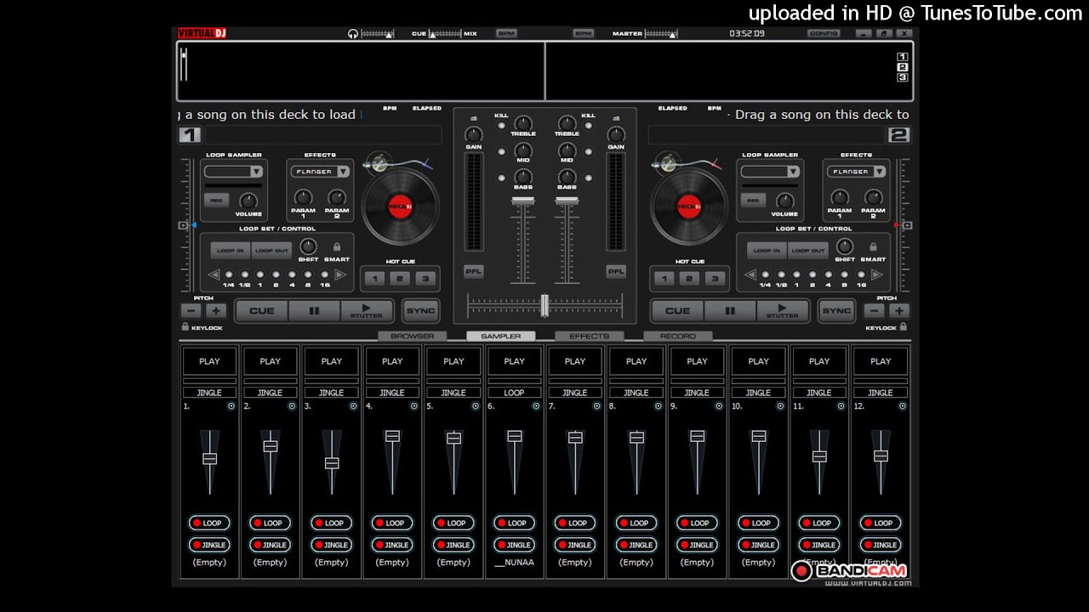This screenshot has width=1089, height=612.
Task: Click the left deck play/Stutter button
Action: click(367, 311)
